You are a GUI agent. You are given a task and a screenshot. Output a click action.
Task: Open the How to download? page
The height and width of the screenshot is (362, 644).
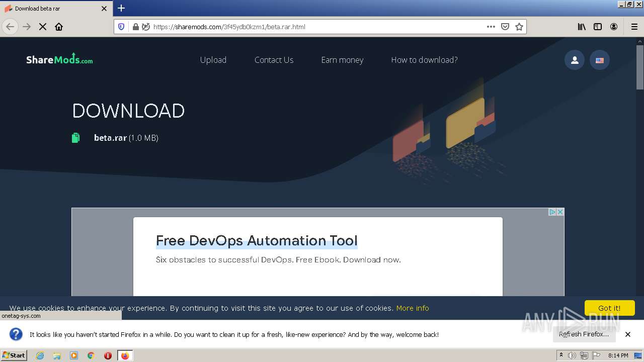424,60
